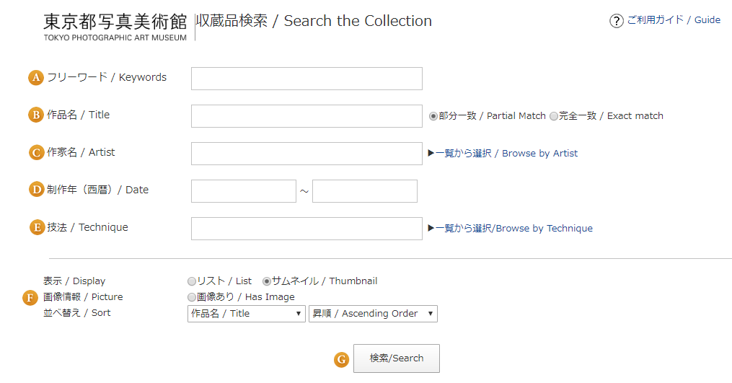Click the orange E marker beside Technique
732x383 pixels.
tap(37, 227)
